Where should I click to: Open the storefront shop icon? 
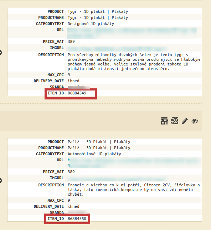(164, 121)
